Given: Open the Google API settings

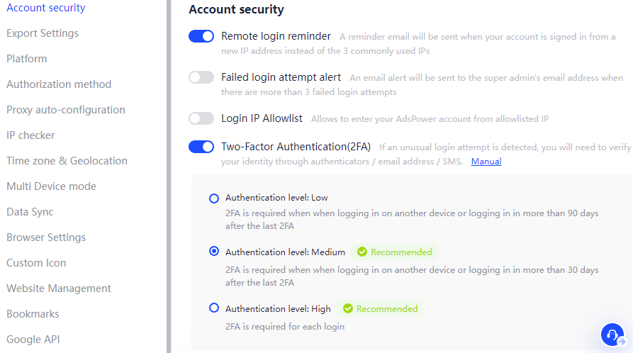Looking at the screenshot, I should pyautogui.click(x=33, y=340).
